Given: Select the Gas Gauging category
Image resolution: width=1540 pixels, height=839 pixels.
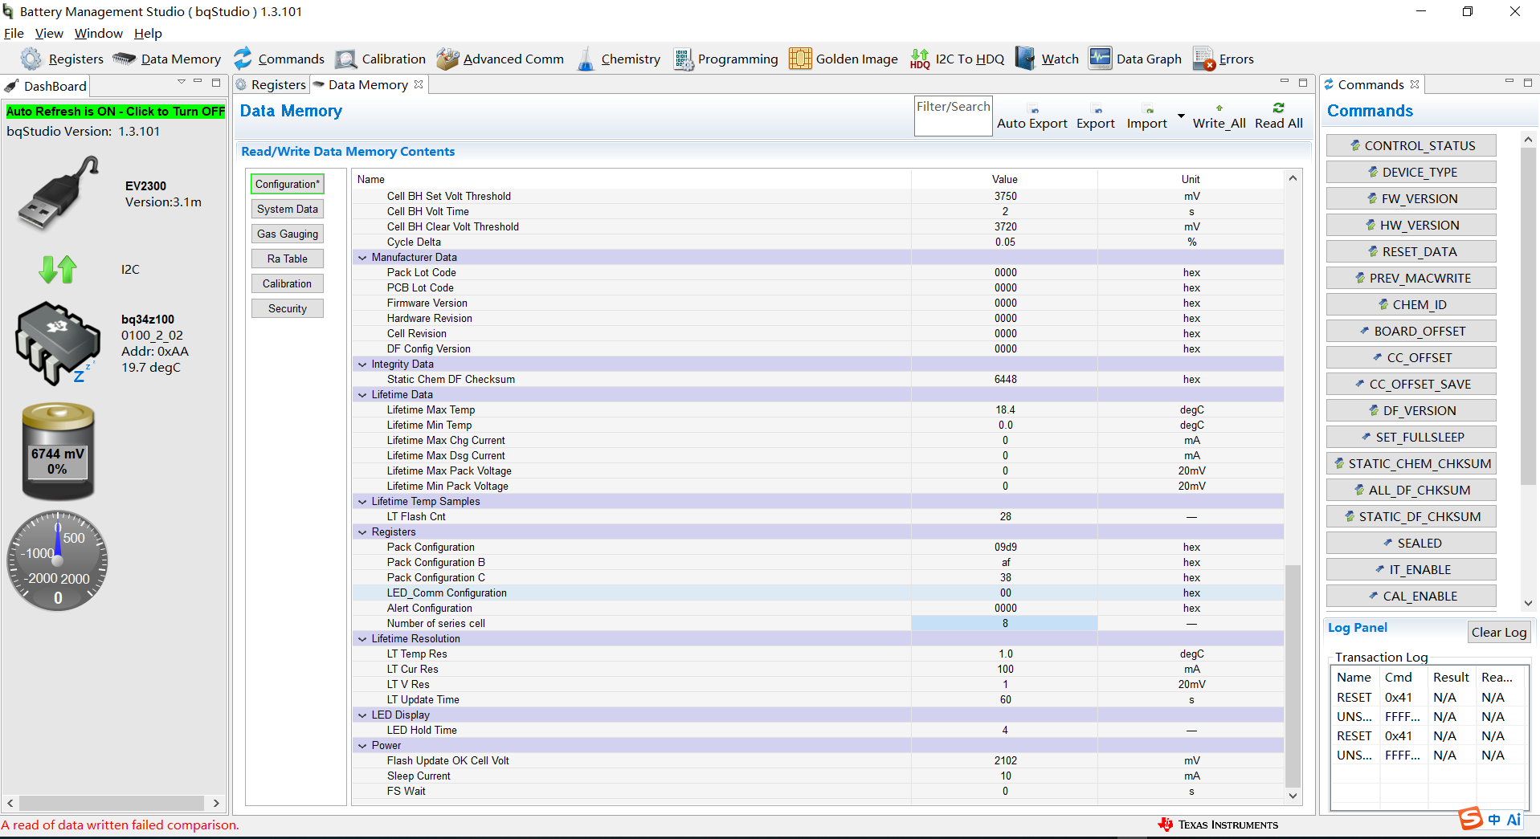Looking at the screenshot, I should tap(288, 234).
